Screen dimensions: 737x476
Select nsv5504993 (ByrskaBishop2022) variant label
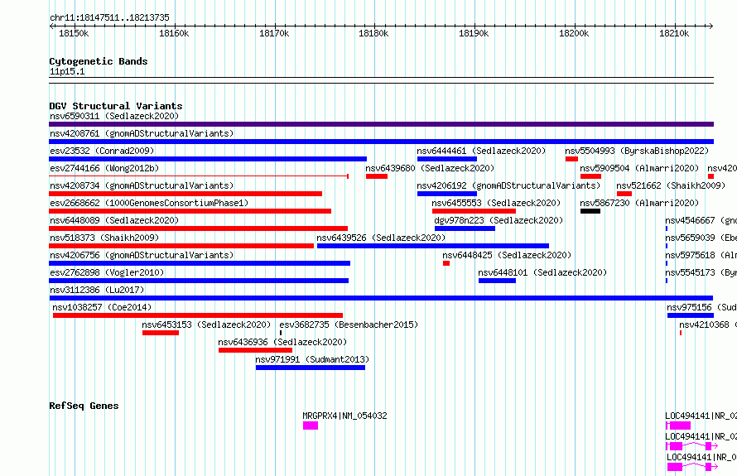637,151
